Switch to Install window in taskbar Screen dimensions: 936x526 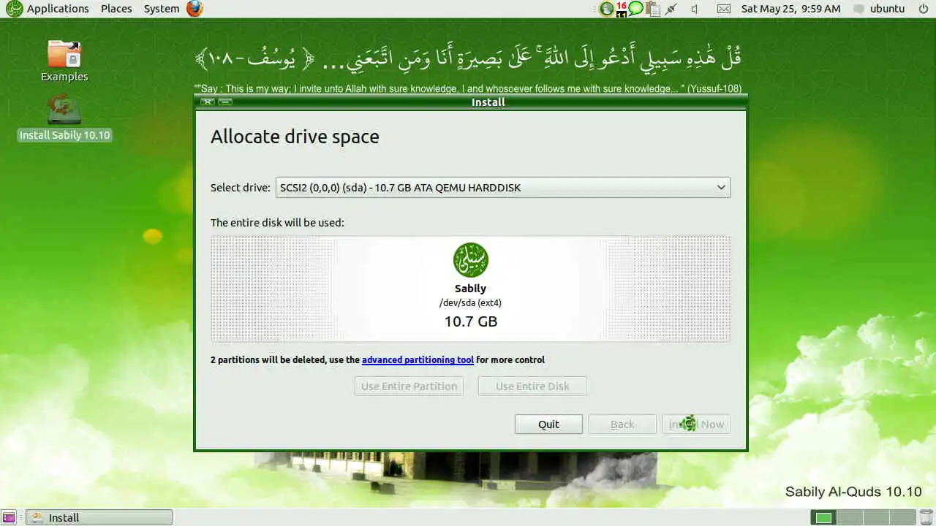tap(99, 517)
